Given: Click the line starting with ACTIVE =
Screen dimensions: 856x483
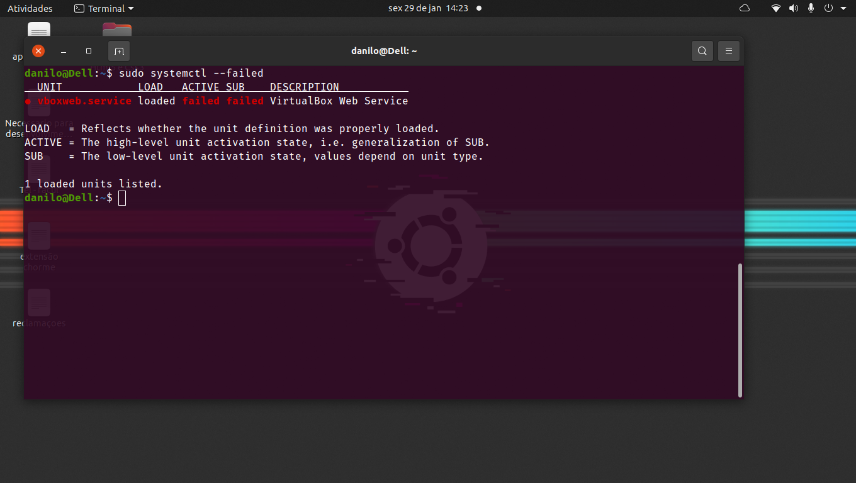Looking at the screenshot, I should point(257,142).
